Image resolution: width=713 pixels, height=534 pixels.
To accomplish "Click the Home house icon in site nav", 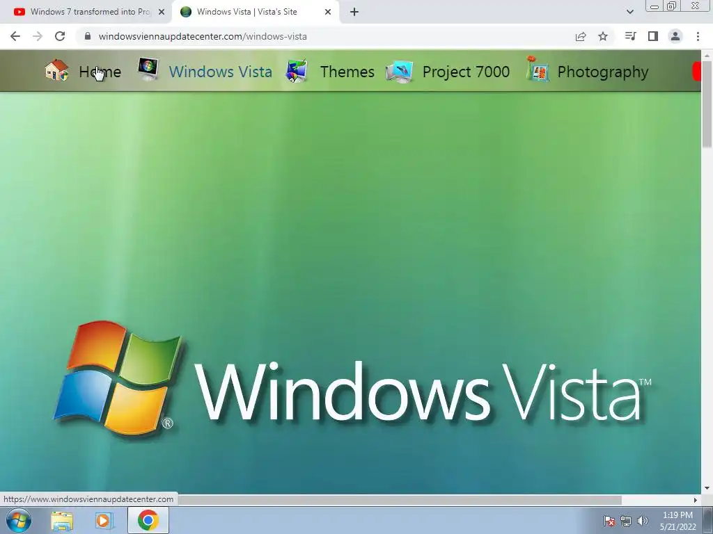I will 56,70.
